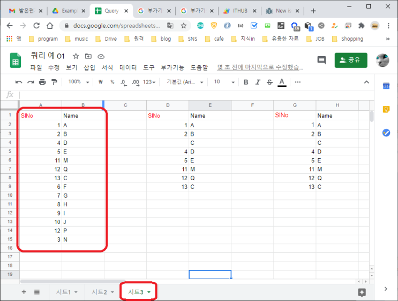Open the more toolbar options ellipsis

click(298, 82)
